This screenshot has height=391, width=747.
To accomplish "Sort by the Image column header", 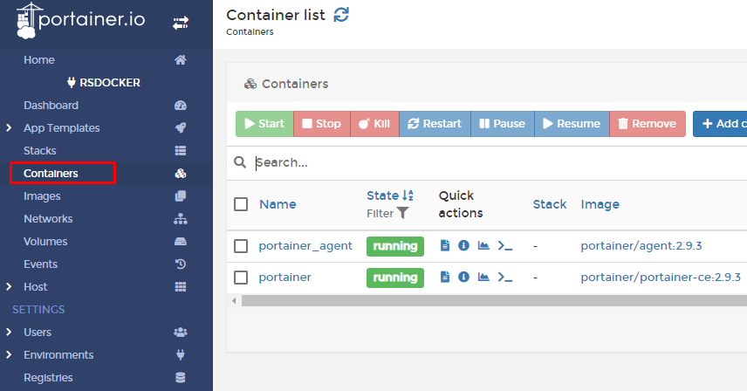I will pos(600,204).
